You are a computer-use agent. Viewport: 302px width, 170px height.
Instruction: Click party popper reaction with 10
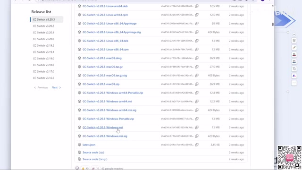tap(95, 168)
